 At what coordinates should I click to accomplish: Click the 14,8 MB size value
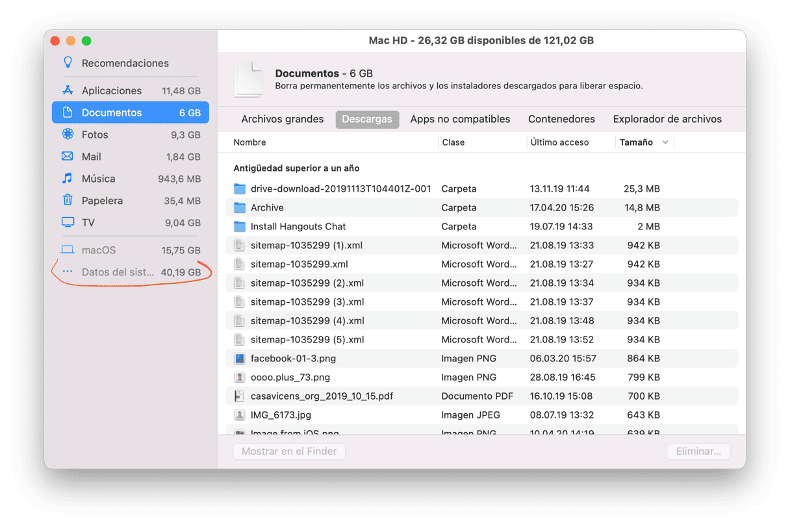642,208
